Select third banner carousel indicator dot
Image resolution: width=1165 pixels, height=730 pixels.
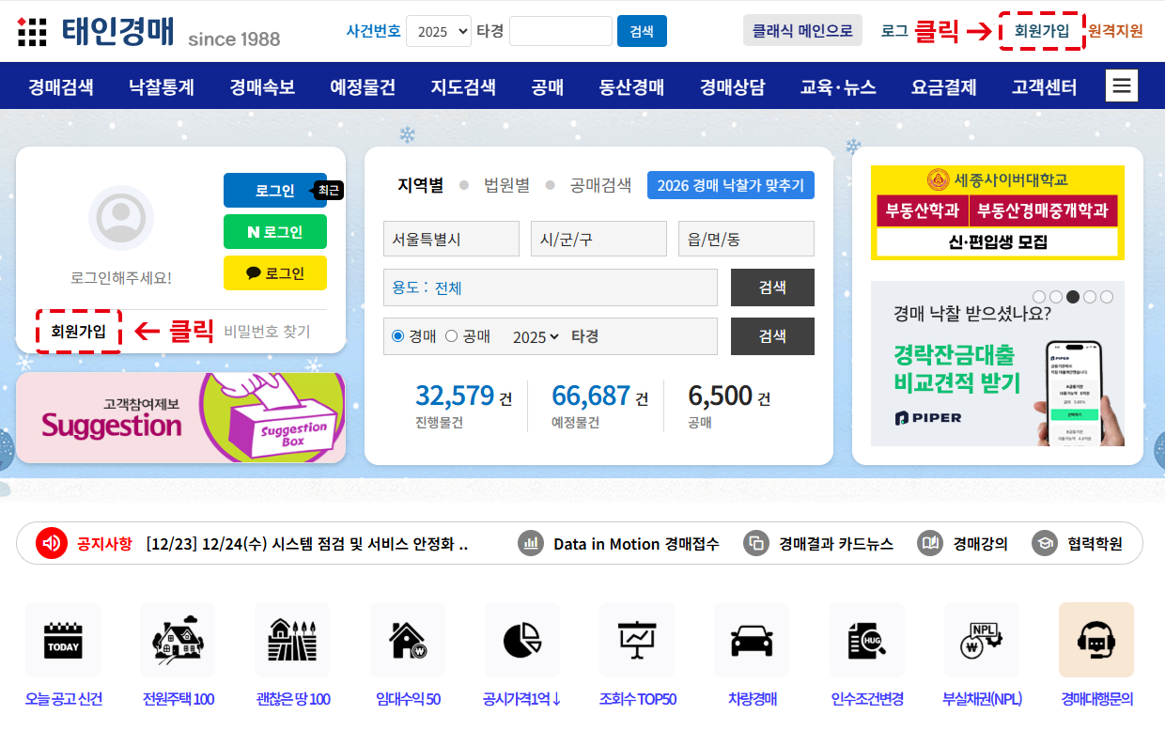pyautogui.click(x=1073, y=297)
